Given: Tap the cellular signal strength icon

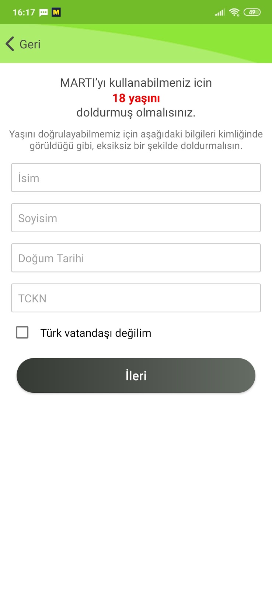Looking at the screenshot, I should coord(220,13).
